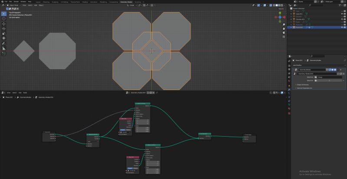Click the Selection value slider in modifier
The height and width of the screenshot is (179, 347).
coord(330,80)
